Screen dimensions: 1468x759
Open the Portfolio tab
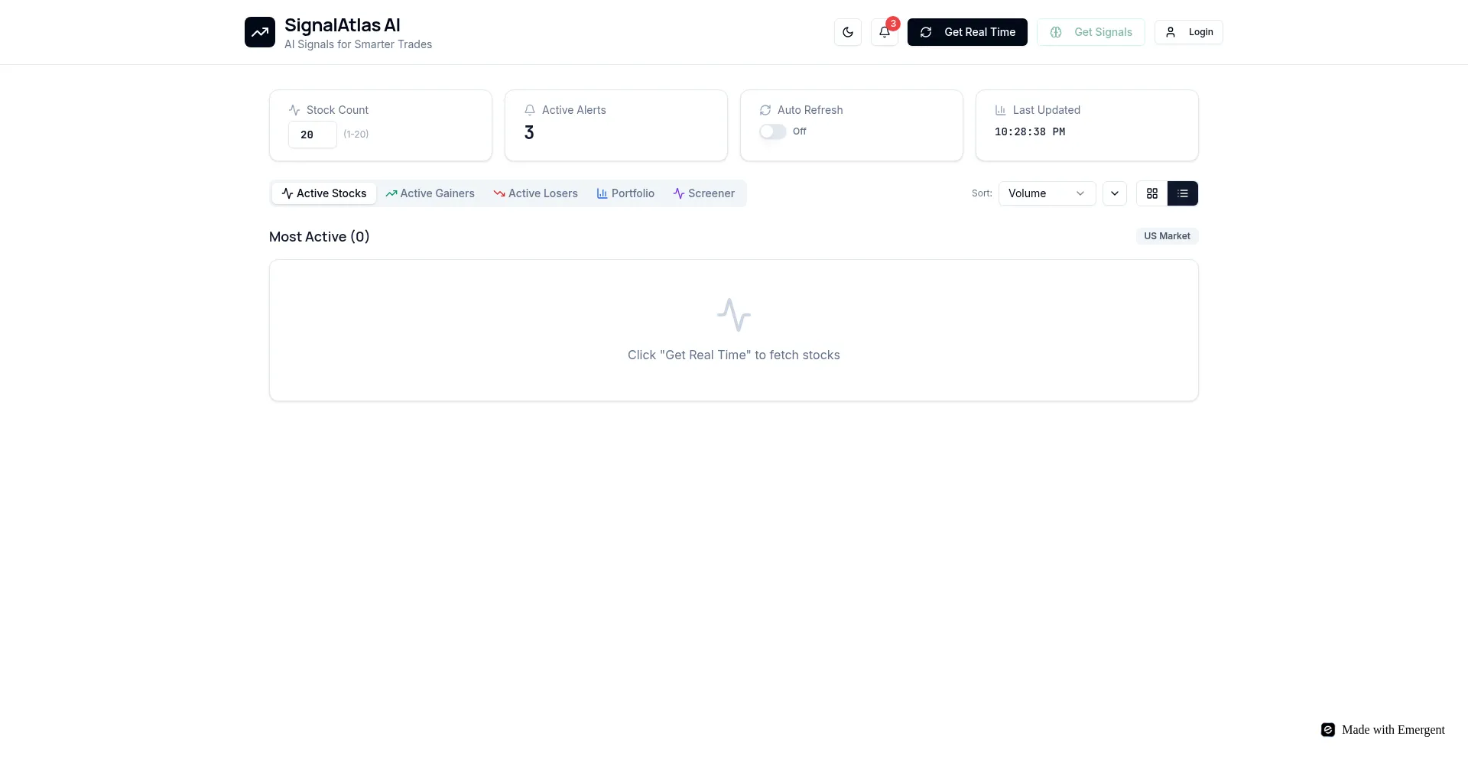[x=625, y=193]
